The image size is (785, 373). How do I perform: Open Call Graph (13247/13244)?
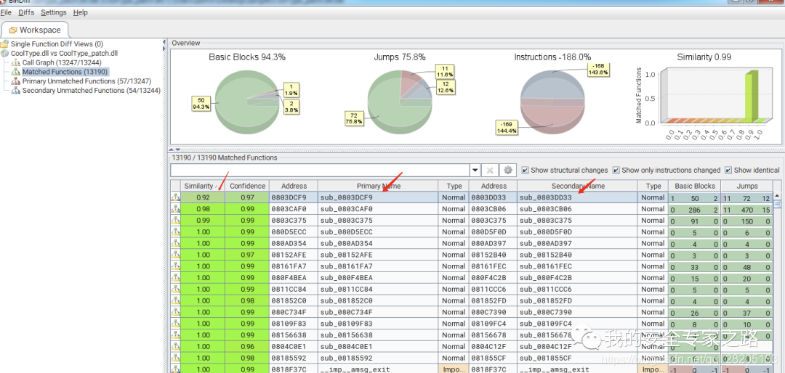coord(62,62)
